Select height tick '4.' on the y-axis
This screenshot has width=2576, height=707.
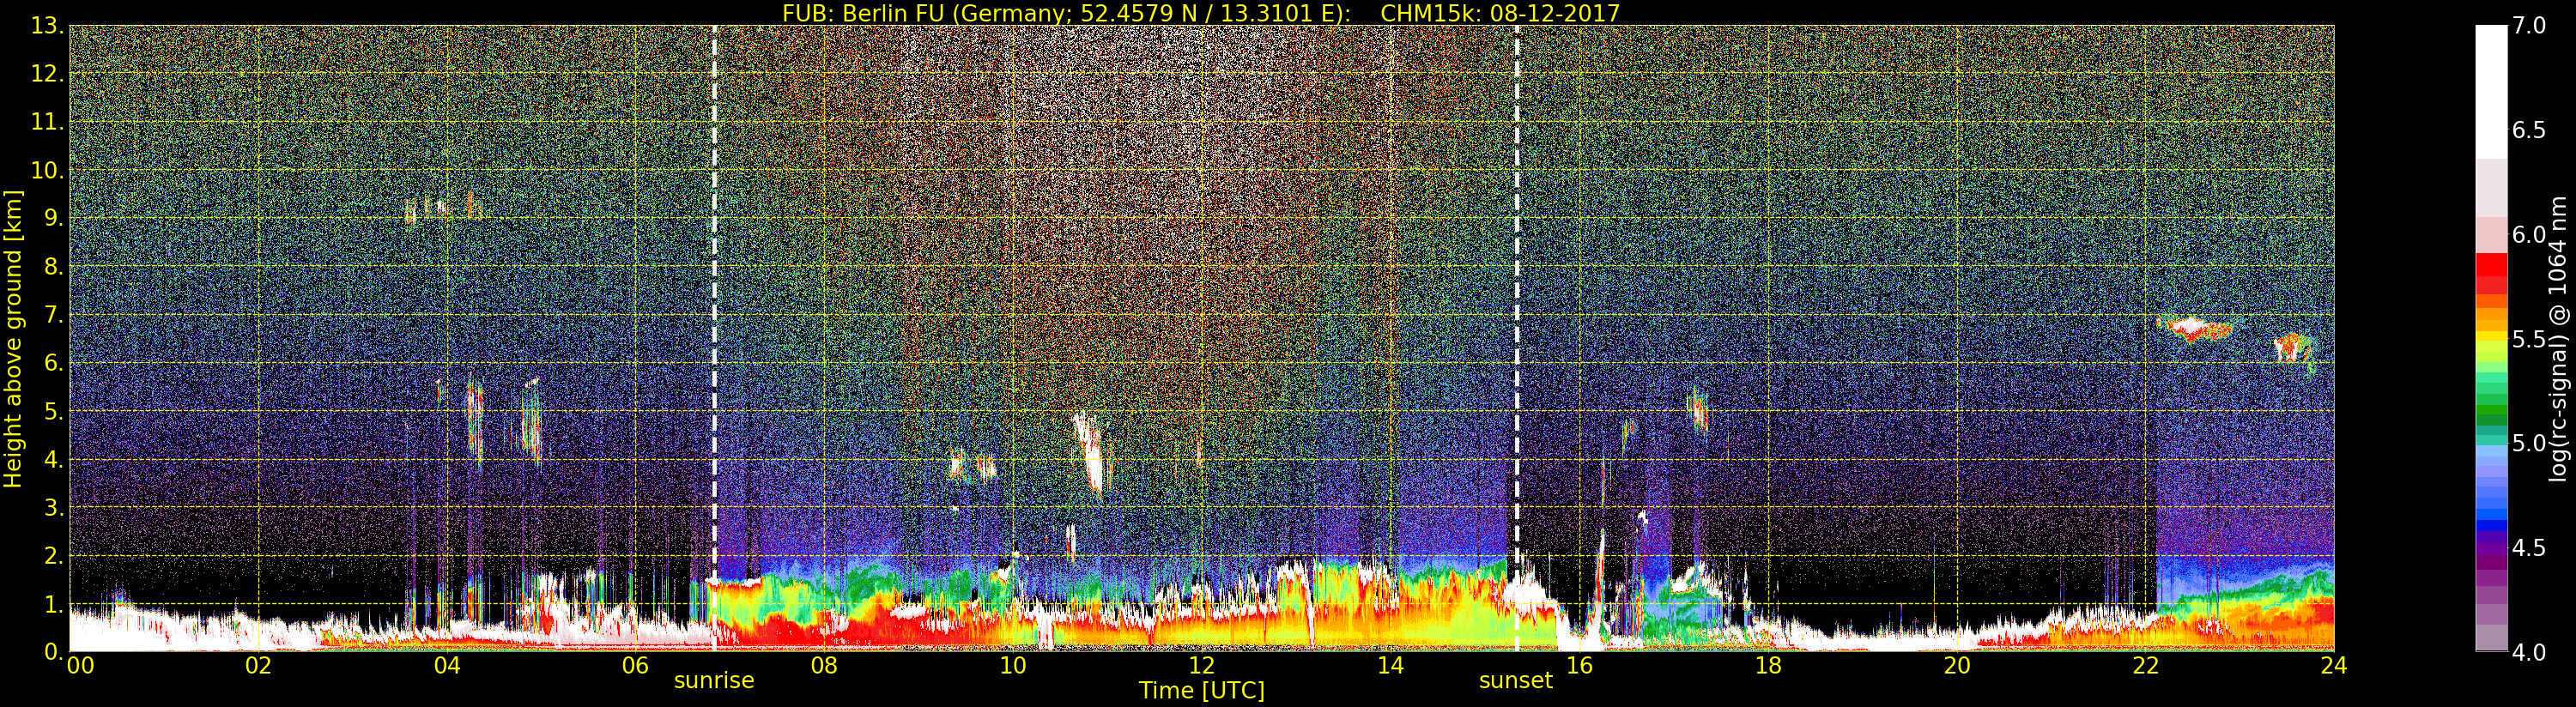click(x=54, y=459)
